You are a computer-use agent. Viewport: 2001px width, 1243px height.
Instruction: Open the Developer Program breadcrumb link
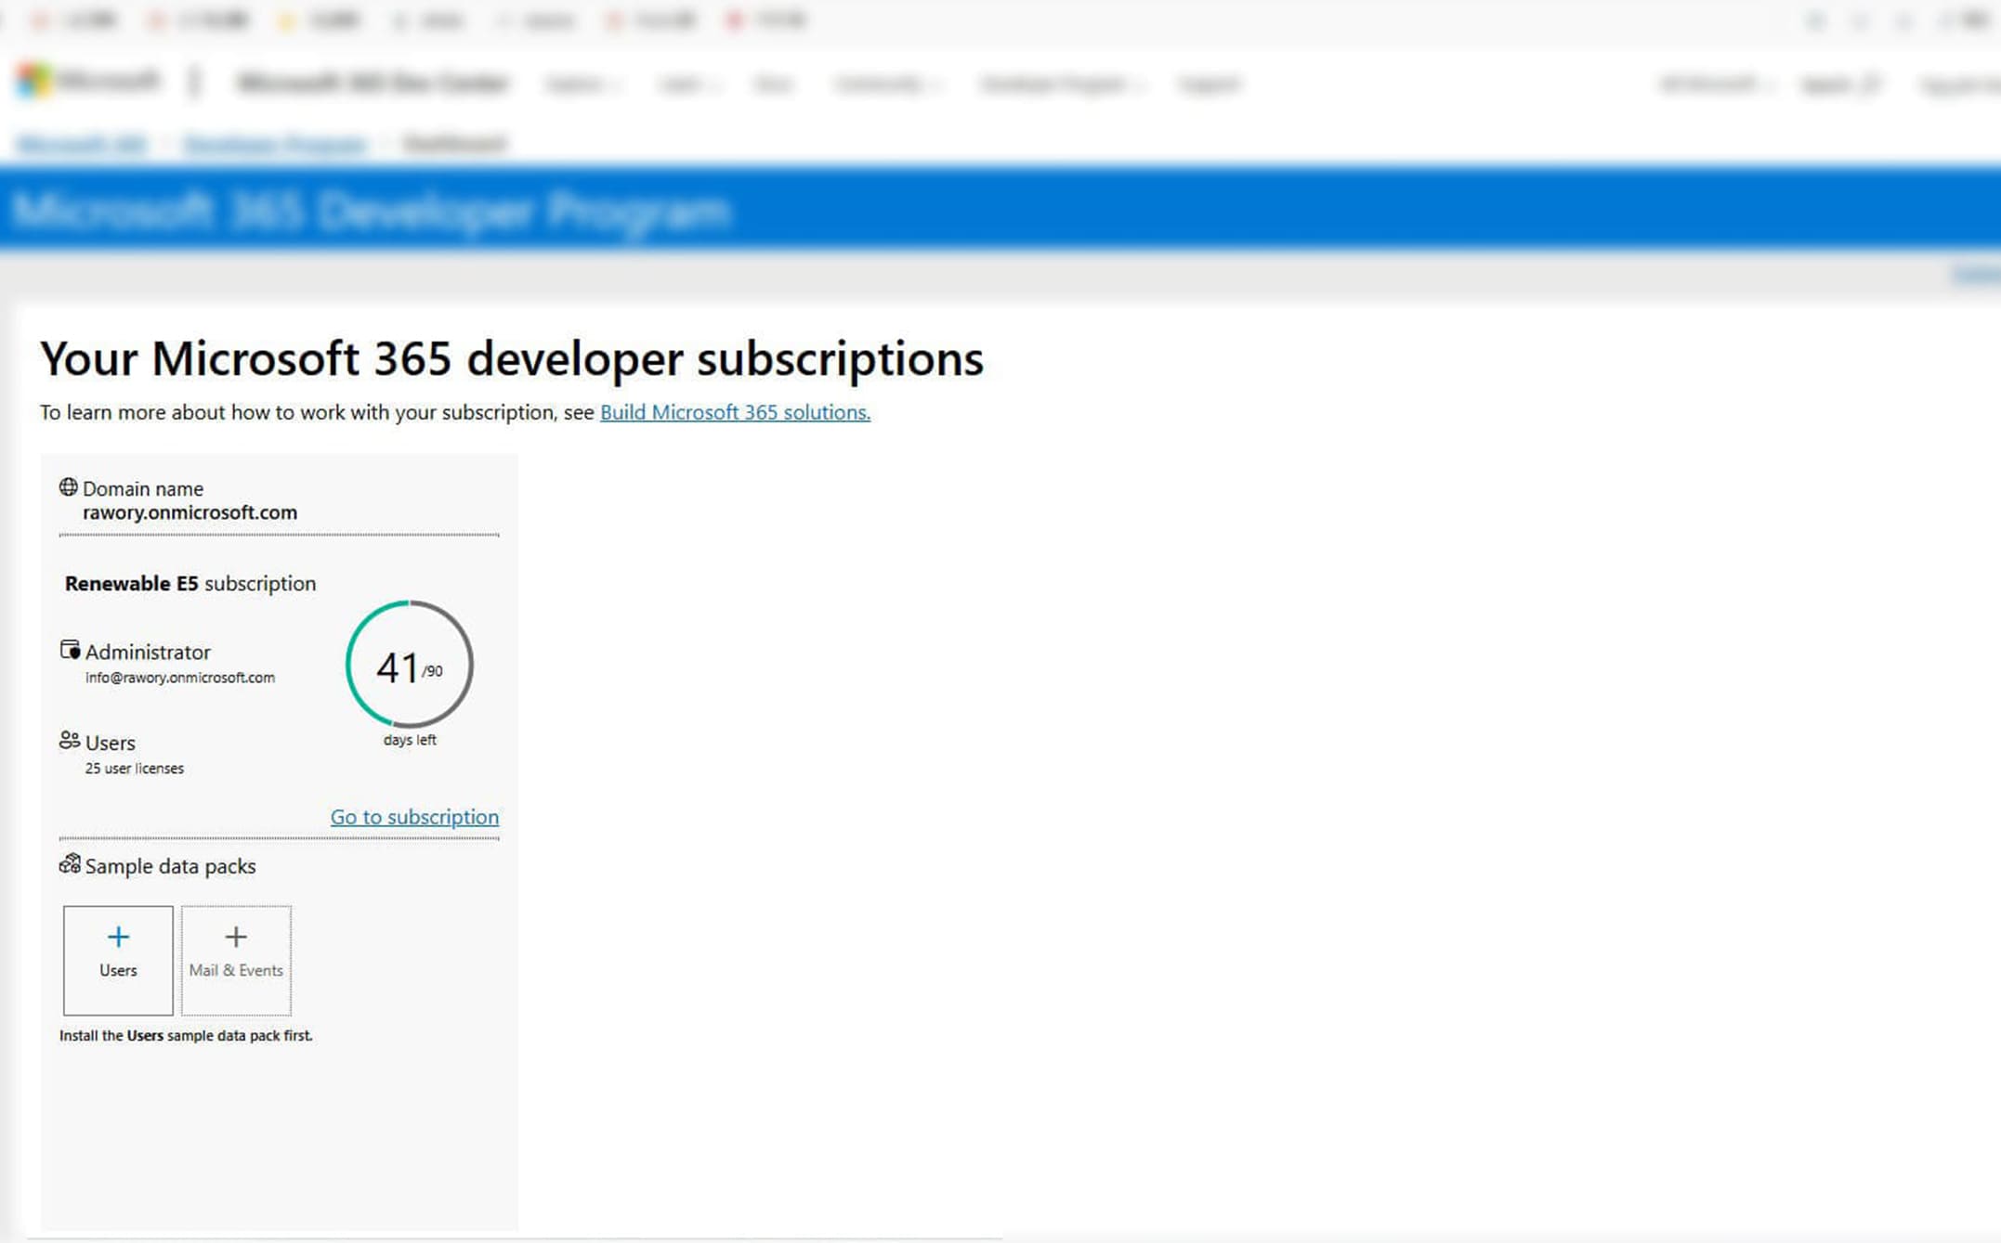pyautogui.click(x=275, y=145)
